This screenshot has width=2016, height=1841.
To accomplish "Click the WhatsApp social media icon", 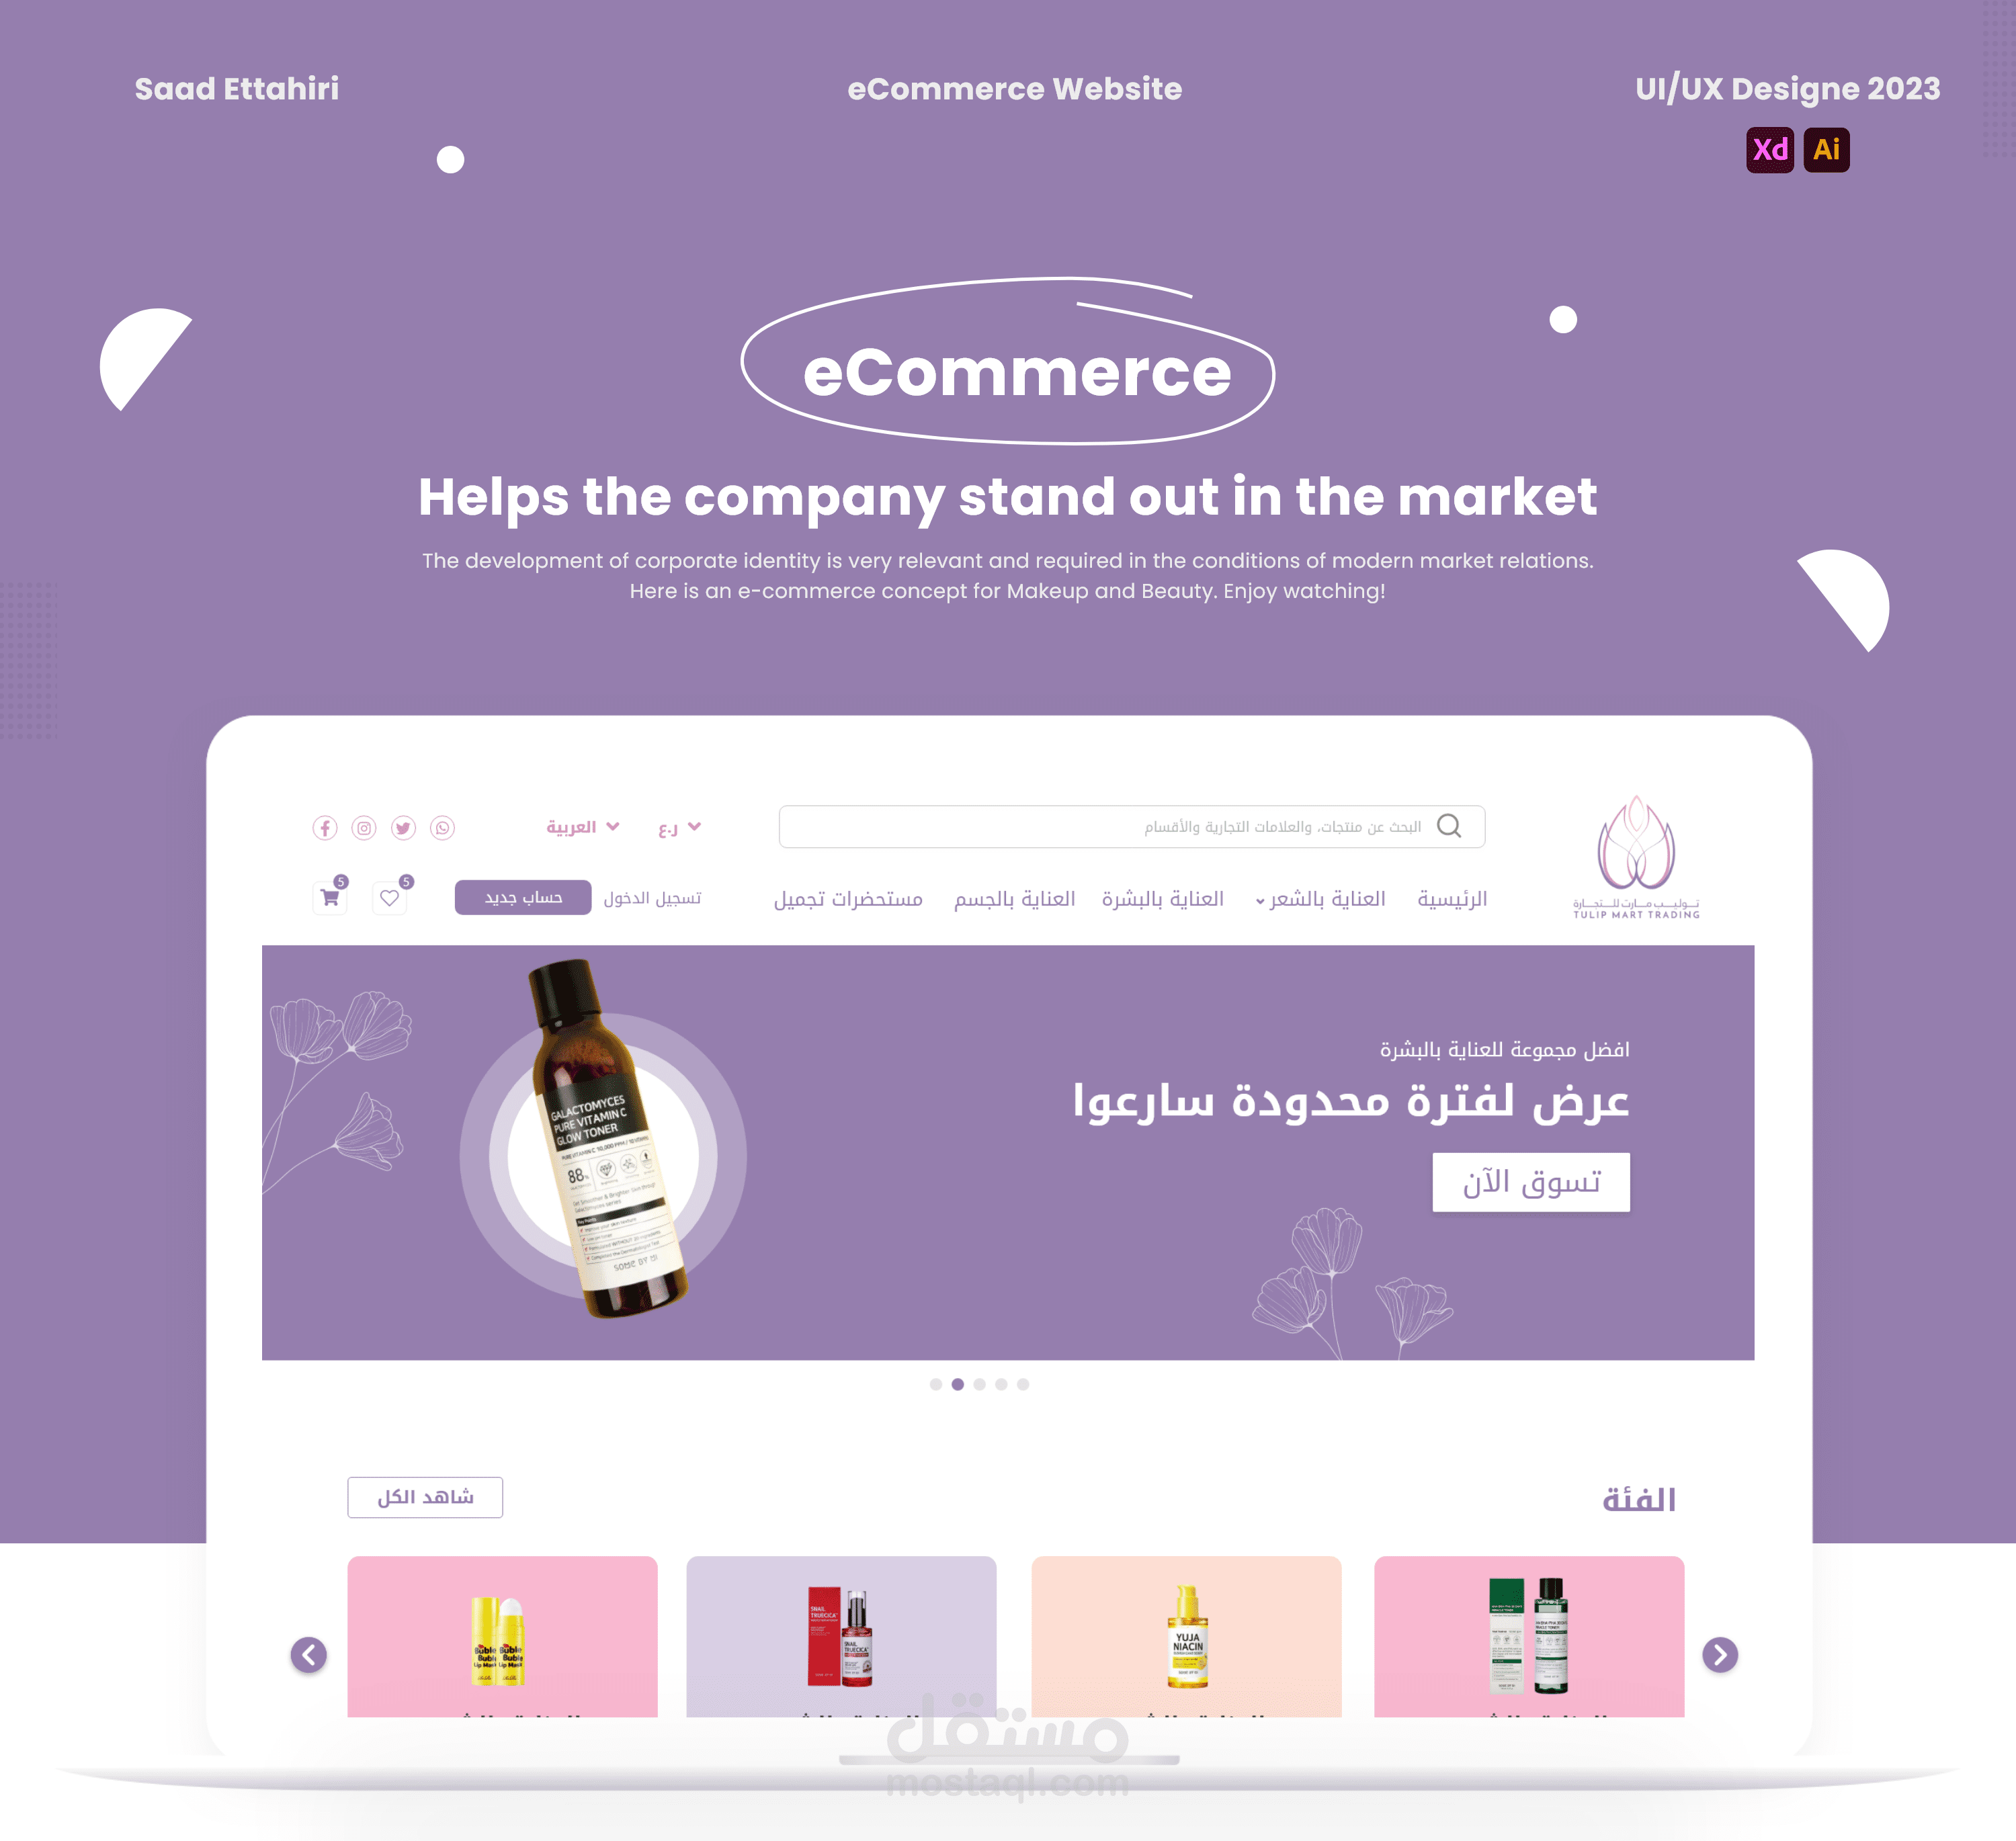I will (x=444, y=825).
